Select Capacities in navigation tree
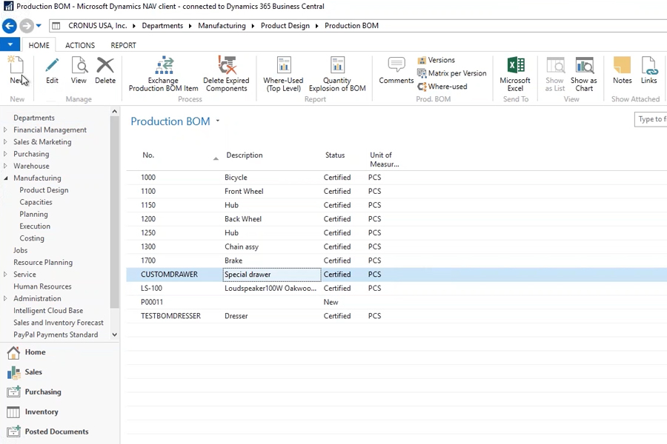The width and height of the screenshot is (667, 444). coord(36,202)
